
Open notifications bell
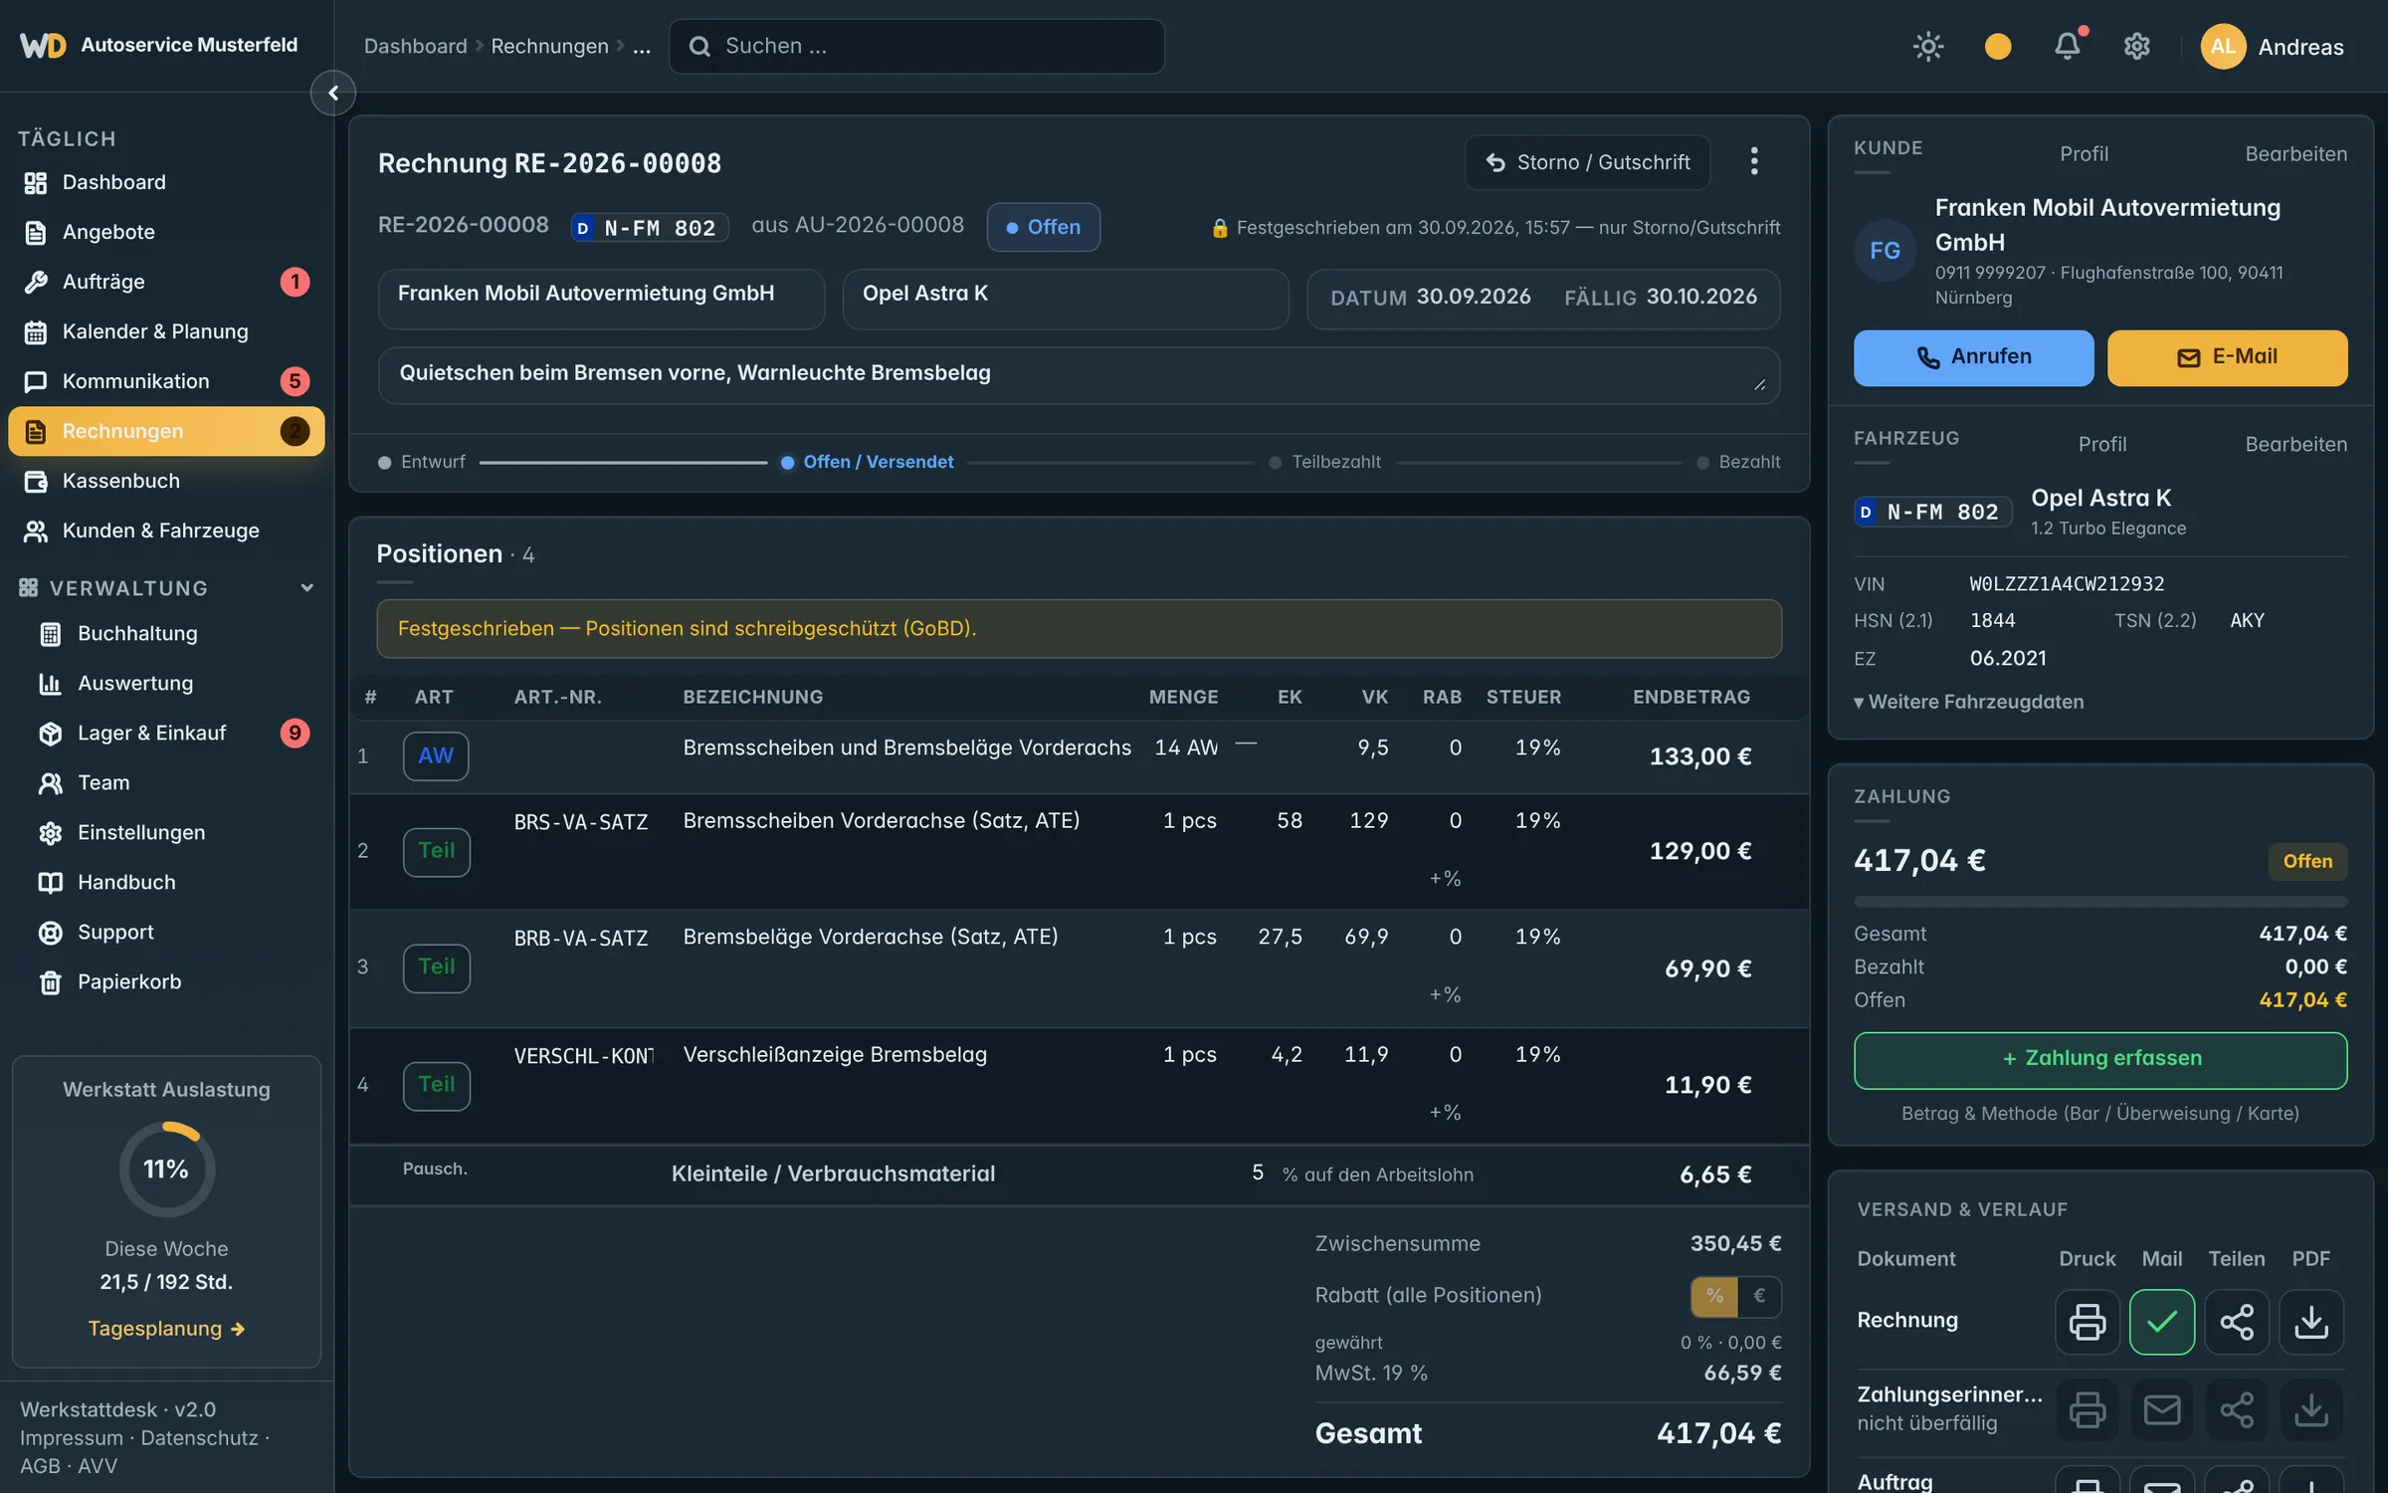pos(2068,46)
